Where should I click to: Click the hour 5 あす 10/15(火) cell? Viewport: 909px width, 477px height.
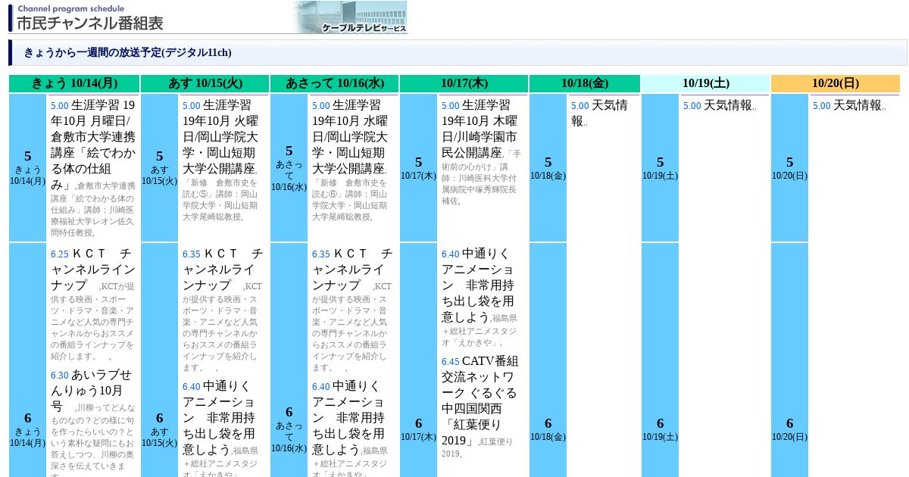click(x=159, y=167)
